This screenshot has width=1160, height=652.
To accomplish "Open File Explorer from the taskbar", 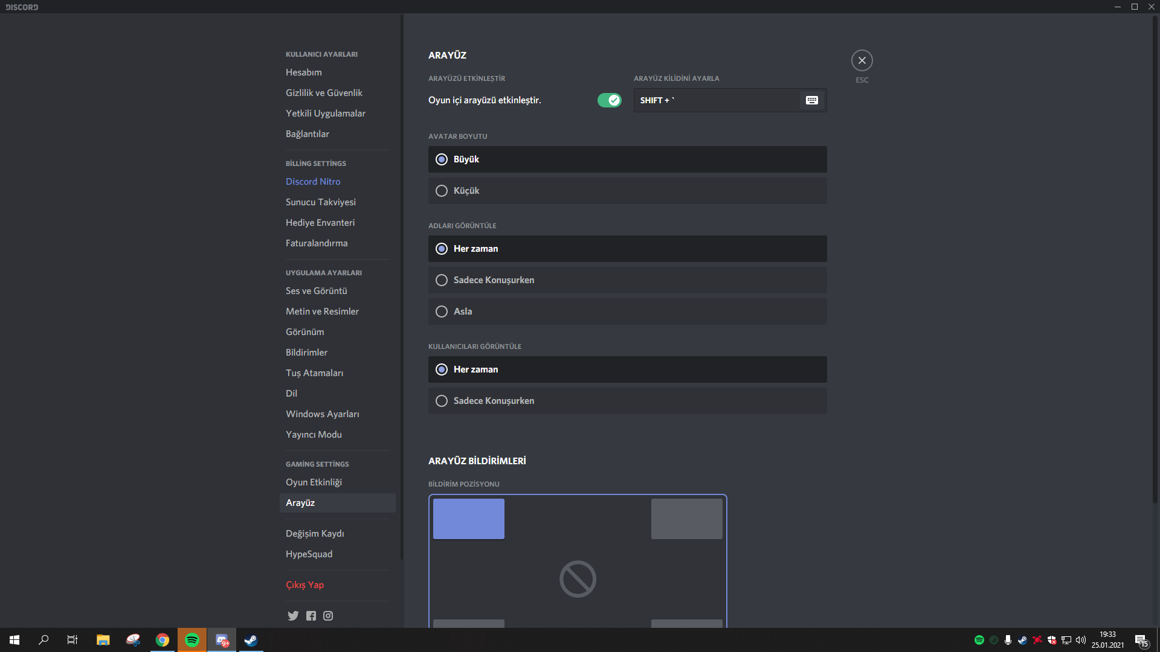I will click(x=103, y=640).
